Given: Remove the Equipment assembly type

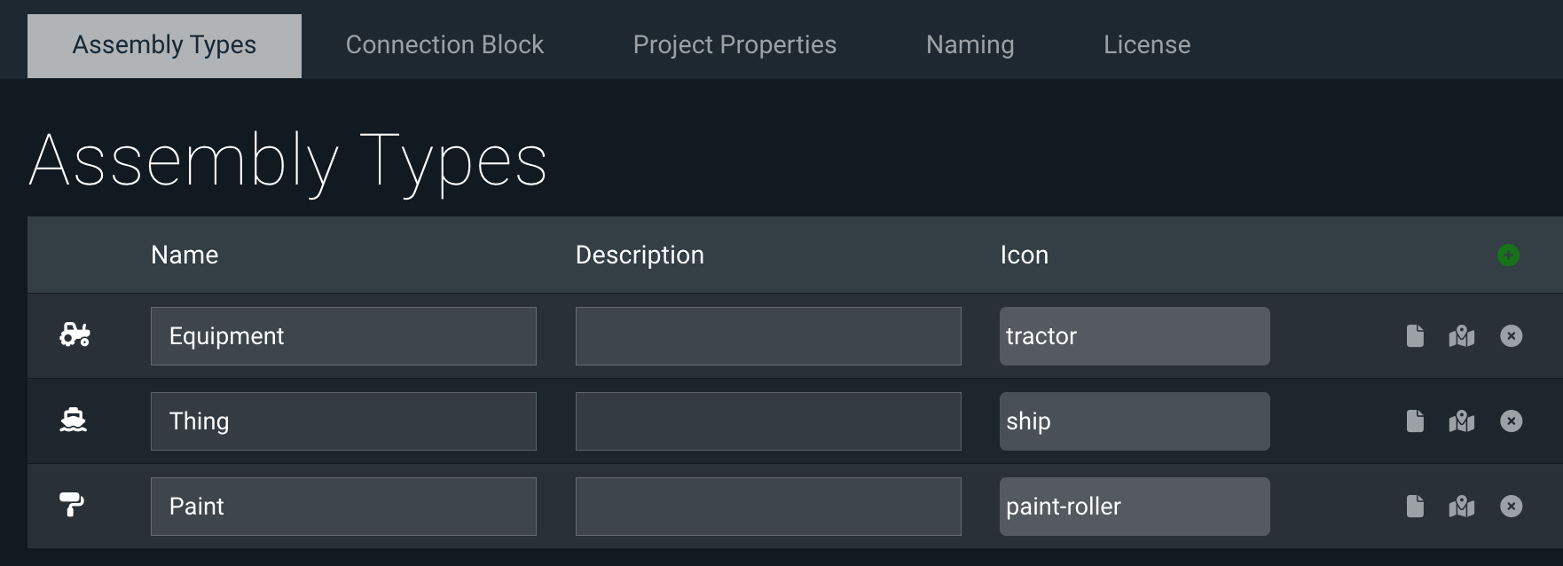Looking at the screenshot, I should point(1512,336).
